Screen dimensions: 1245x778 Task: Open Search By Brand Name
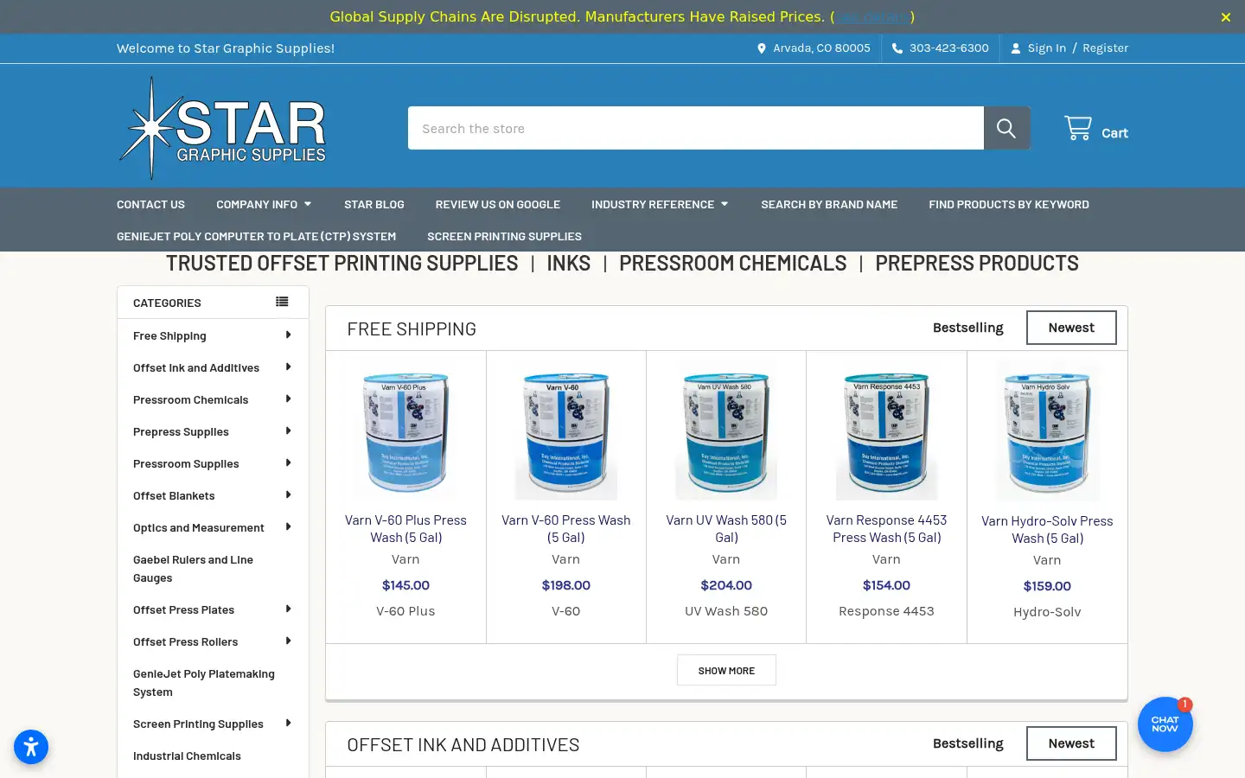[829, 204]
